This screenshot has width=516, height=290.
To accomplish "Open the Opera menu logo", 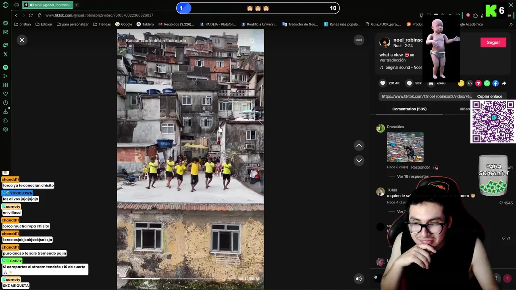I will pyautogui.click(x=6, y=5).
